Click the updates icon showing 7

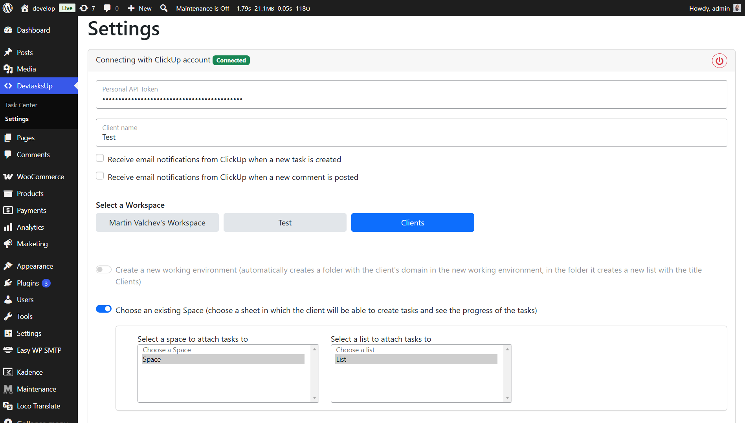pyautogui.click(x=87, y=8)
